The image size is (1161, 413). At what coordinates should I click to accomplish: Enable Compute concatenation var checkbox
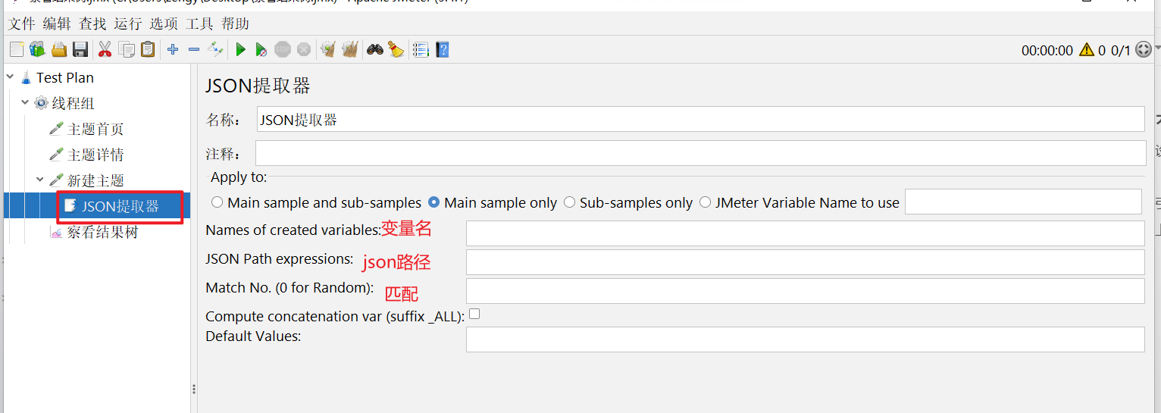tap(474, 314)
